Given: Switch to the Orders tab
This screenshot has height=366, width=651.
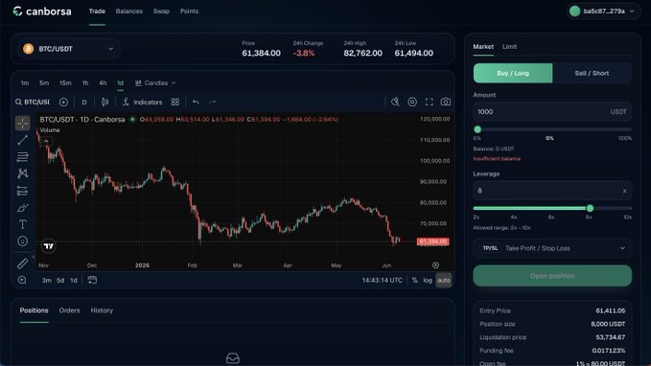Looking at the screenshot, I should pyautogui.click(x=69, y=310).
